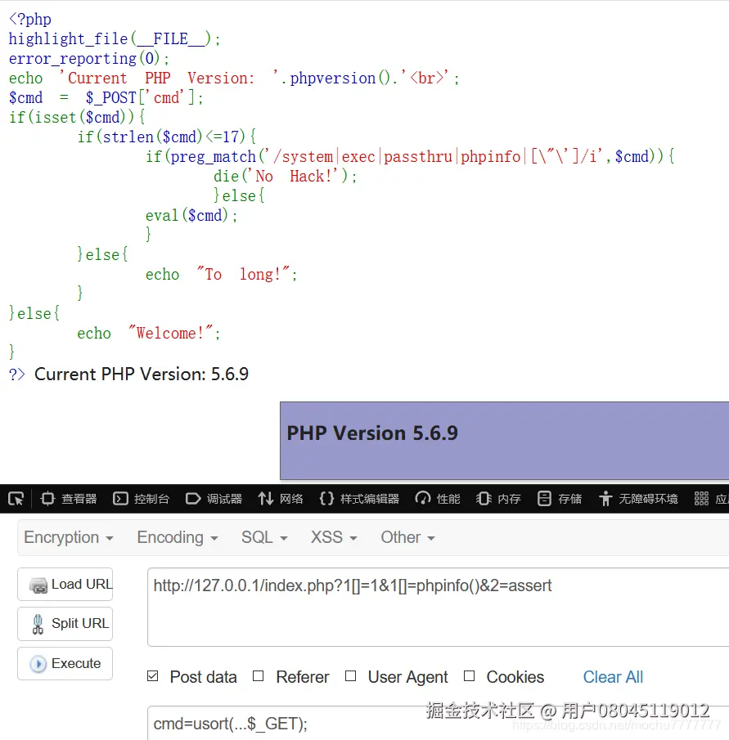Click the Debugger tag icon
Viewport: 729px width, 740px height.
[192, 499]
